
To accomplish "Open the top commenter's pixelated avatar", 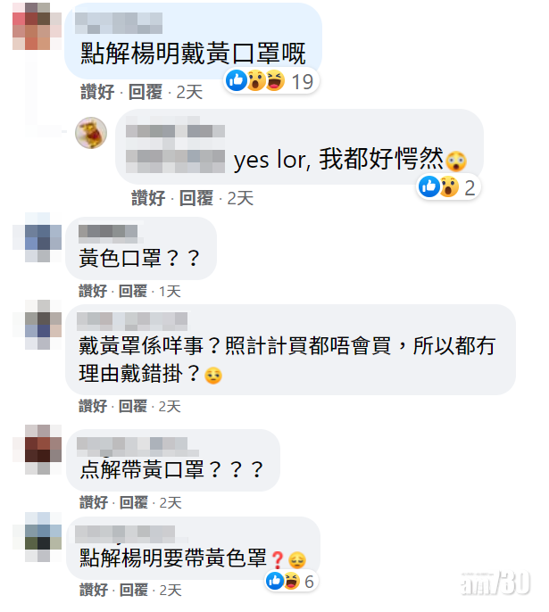I will [x=37, y=26].
